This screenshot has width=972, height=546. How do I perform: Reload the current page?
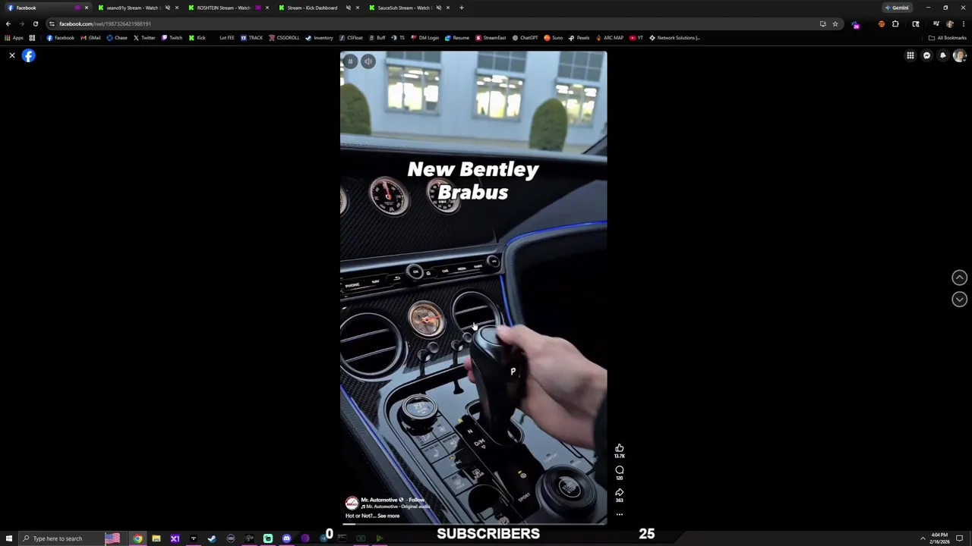coord(35,24)
